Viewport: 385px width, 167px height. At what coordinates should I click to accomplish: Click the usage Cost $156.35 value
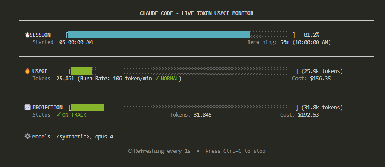(321, 79)
